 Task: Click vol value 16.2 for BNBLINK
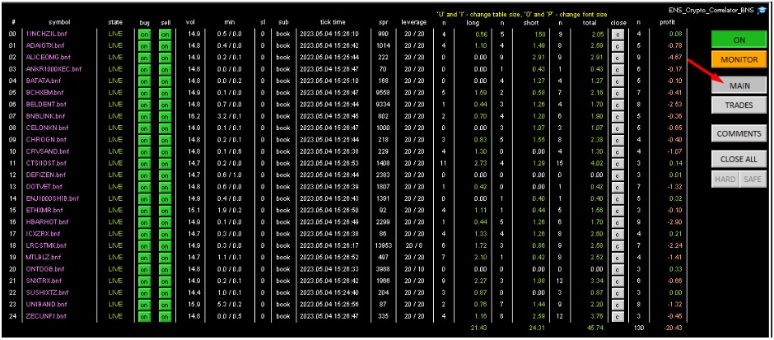tap(193, 116)
